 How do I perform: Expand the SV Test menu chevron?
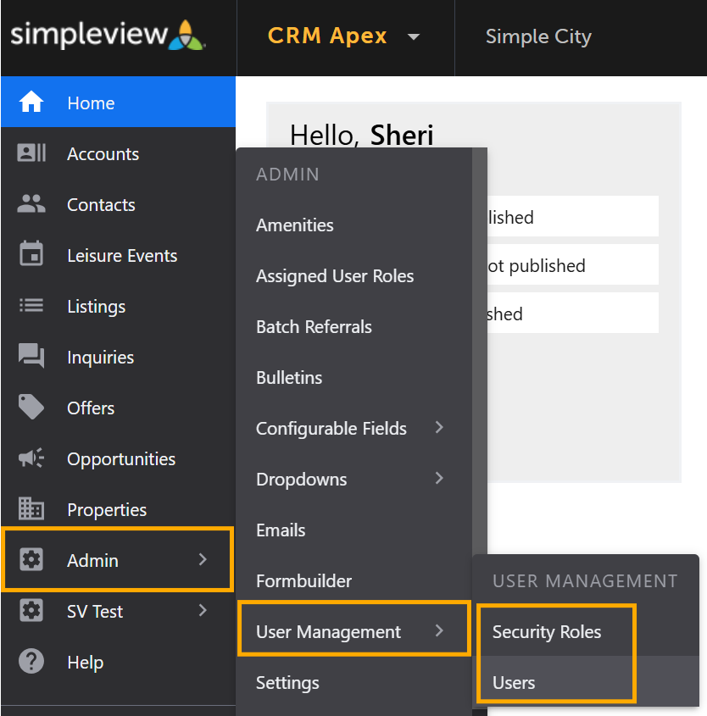point(203,610)
